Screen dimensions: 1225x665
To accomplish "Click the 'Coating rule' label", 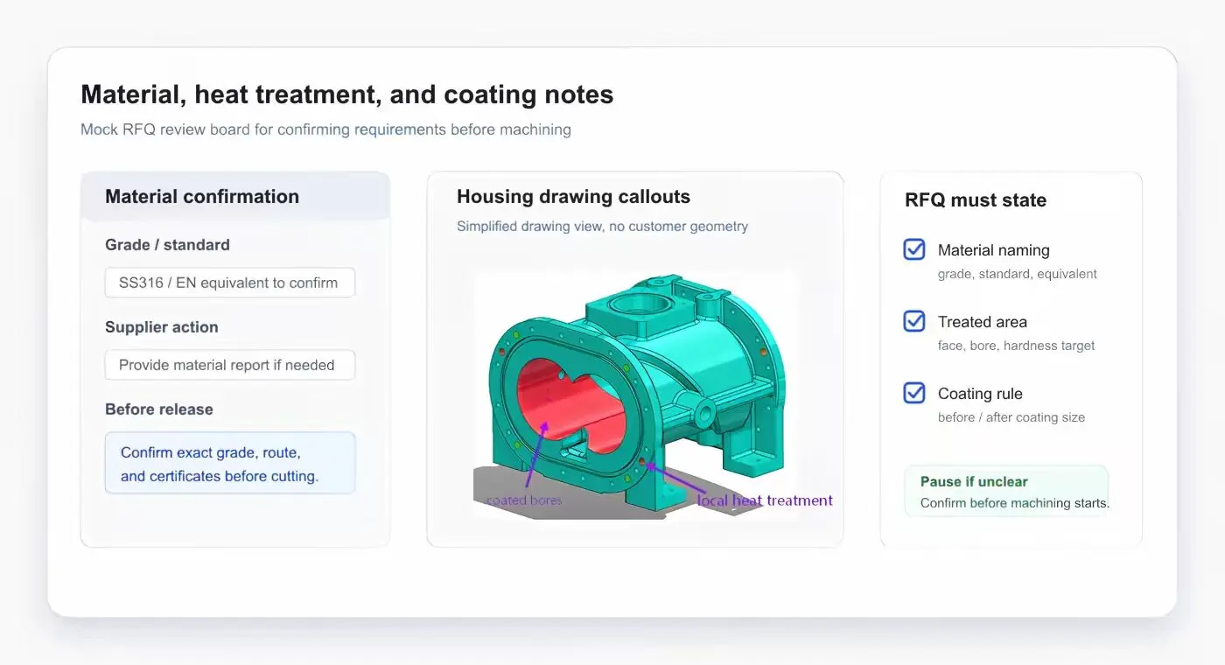I will coord(980,394).
